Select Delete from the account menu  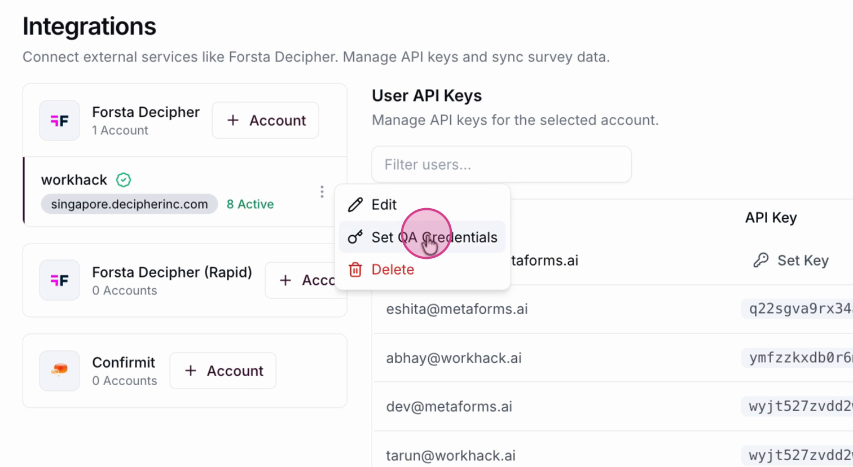[393, 270]
